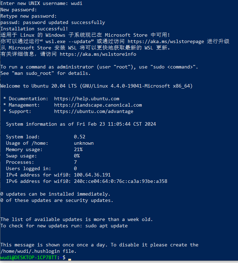Click the IPv4 address 100.64.36.191
This screenshot has width=238, height=263.
click(92, 175)
